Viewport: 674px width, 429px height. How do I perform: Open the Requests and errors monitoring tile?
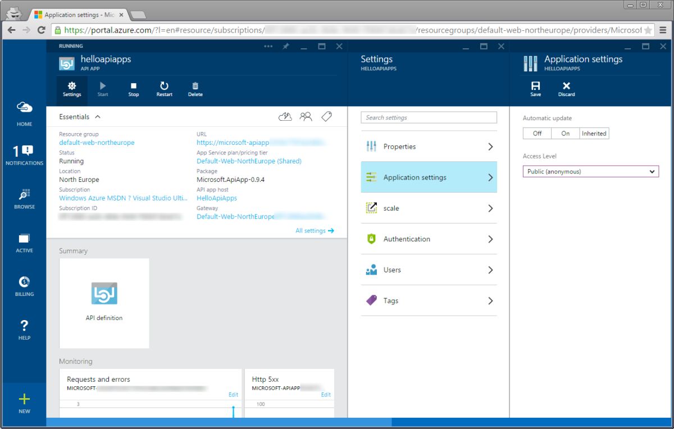(151, 394)
